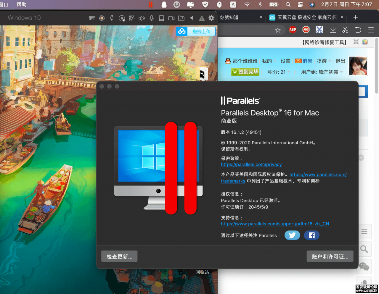Click 【网络诊断修复工具】 link
Viewport: 379px width, 294px height.
(x=324, y=42)
